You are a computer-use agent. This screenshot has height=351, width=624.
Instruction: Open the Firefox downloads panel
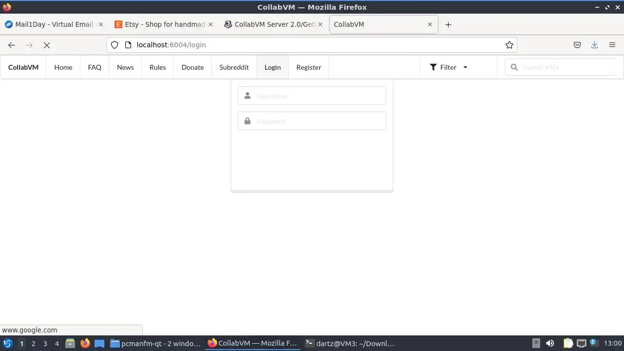(x=595, y=45)
